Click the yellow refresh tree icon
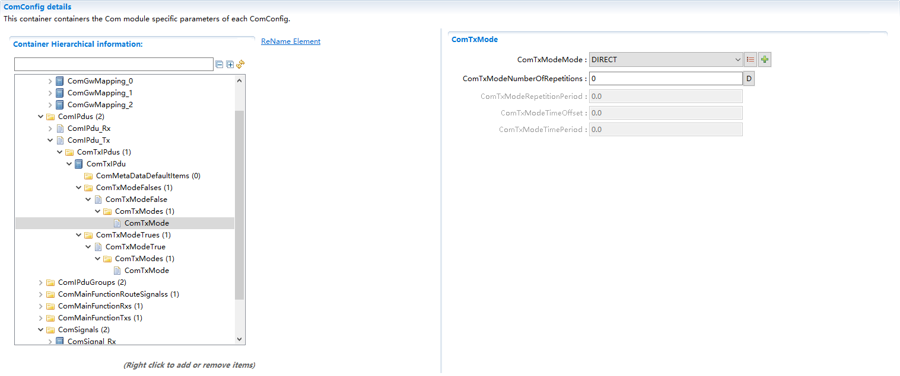 coord(241,65)
